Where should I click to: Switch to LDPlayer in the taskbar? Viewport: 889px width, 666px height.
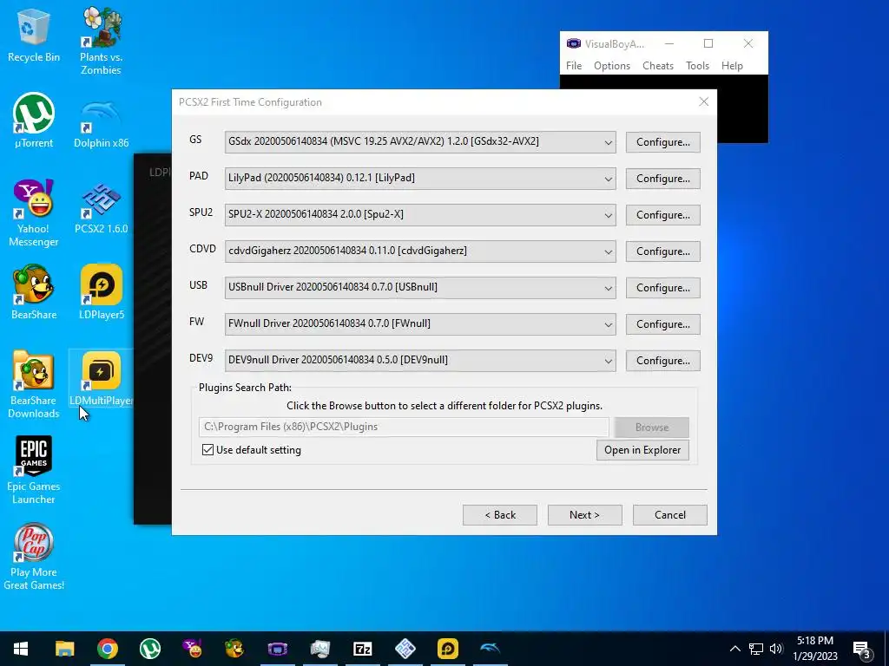tap(447, 649)
